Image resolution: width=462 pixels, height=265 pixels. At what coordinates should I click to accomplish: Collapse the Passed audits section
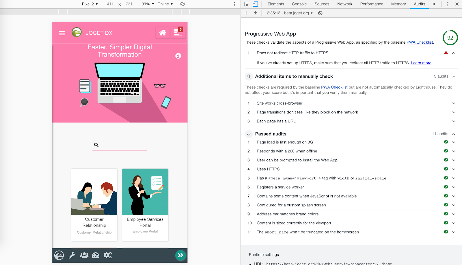pos(454,134)
